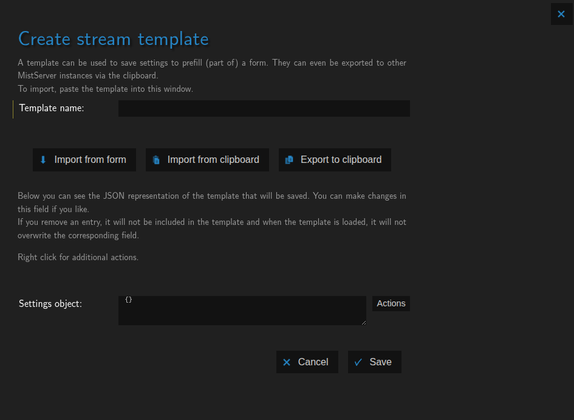Screen dimensions: 574x420
Task: Open the Actions menu for Settings object
Action: 391,303
